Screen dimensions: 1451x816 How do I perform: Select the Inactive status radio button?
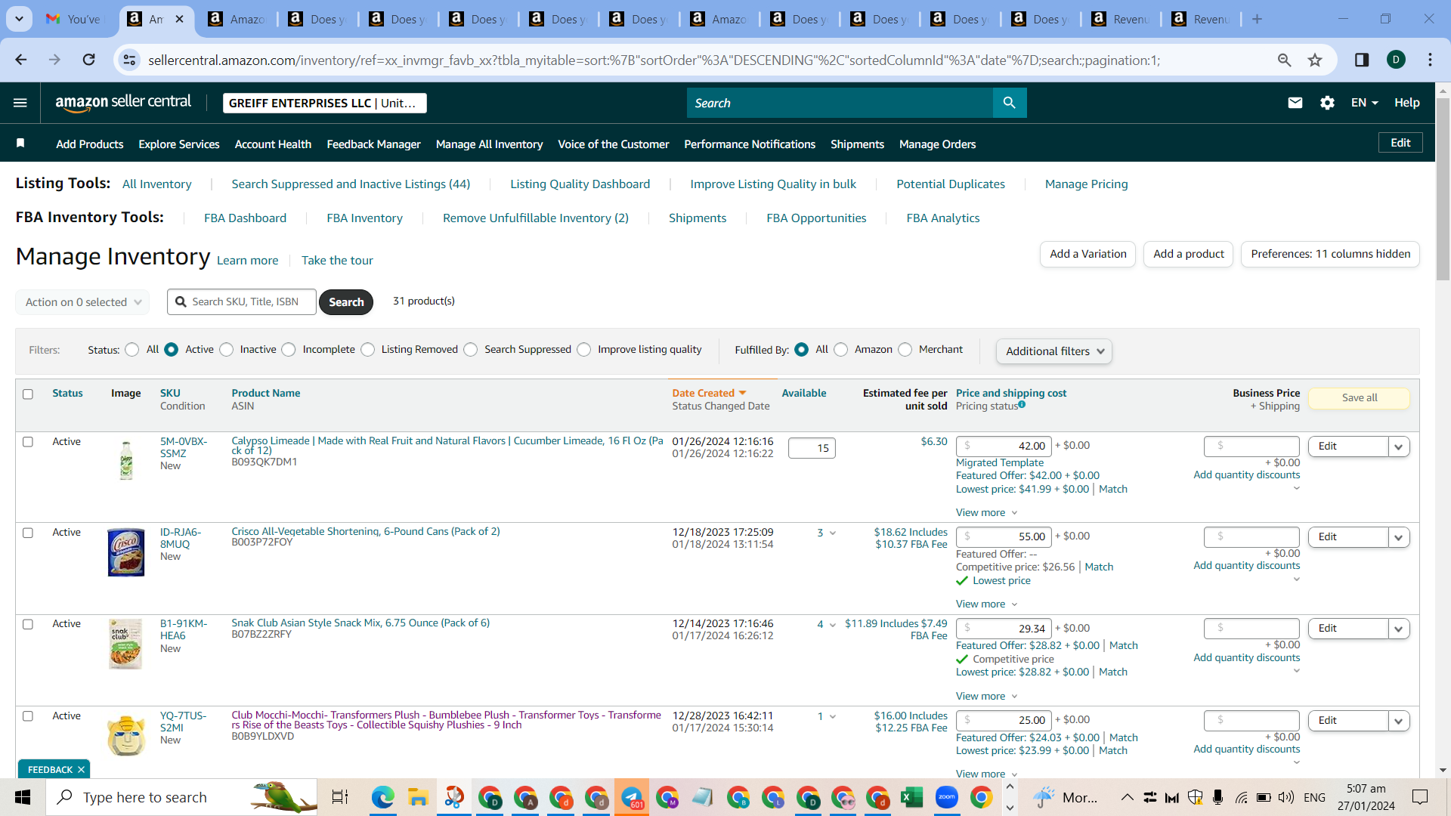(227, 350)
